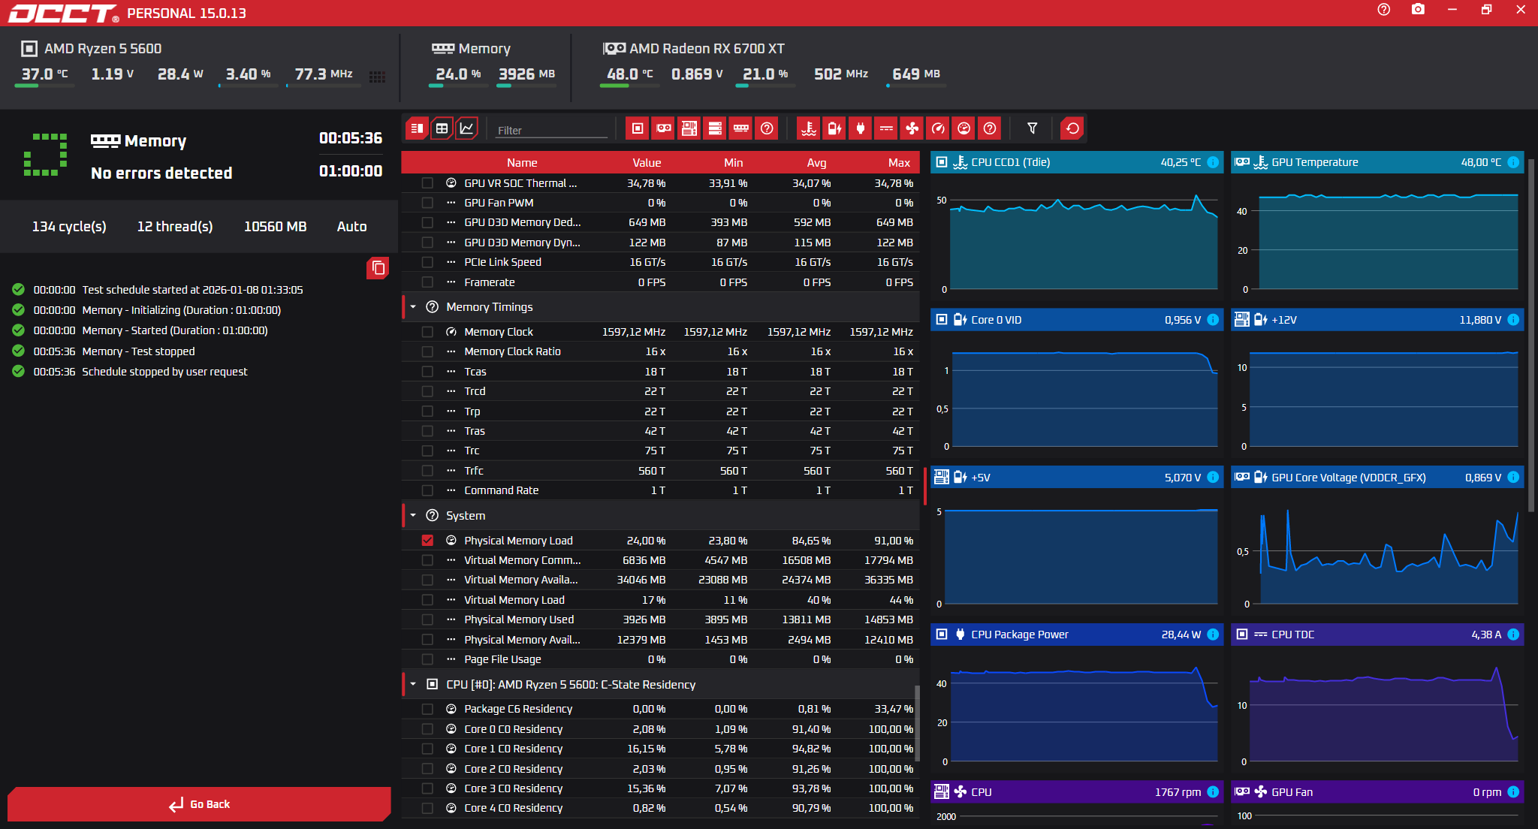This screenshot has width=1538, height=829.
Task: Click the '10560 MB' memory size value
Action: coord(275,227)
